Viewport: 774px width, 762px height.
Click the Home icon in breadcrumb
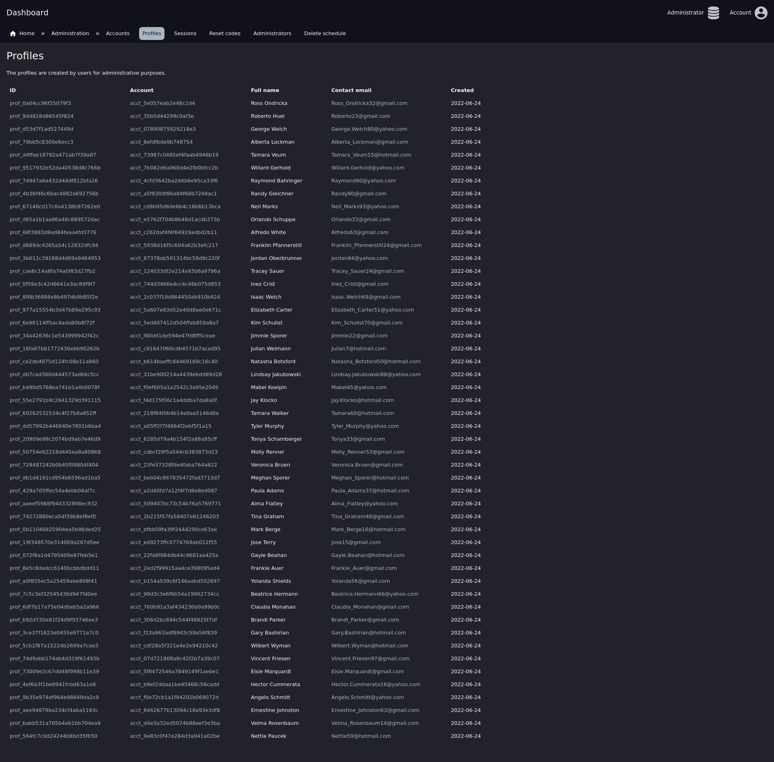point(13,33)
